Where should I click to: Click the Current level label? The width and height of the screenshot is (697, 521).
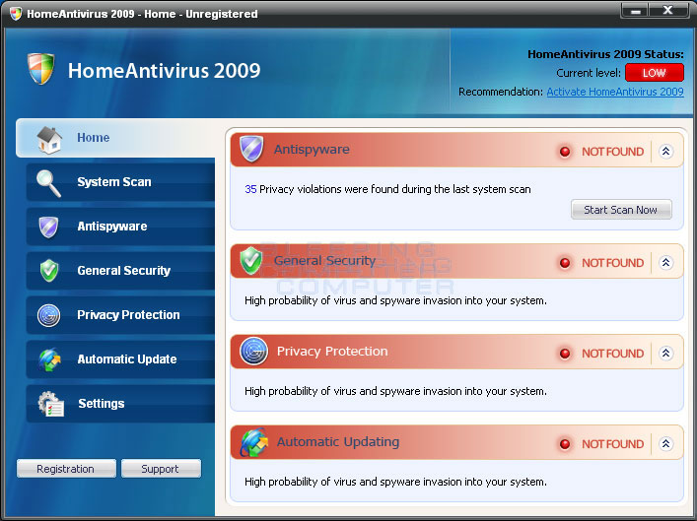(589, 73)
